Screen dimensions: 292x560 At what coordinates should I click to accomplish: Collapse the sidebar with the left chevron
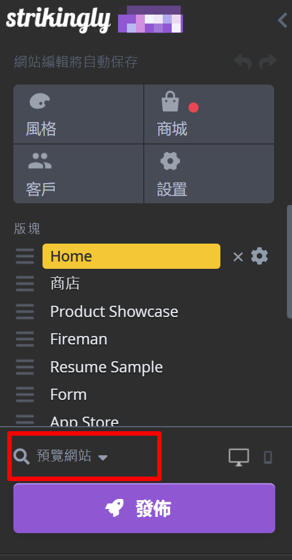[x=282, y=20]
